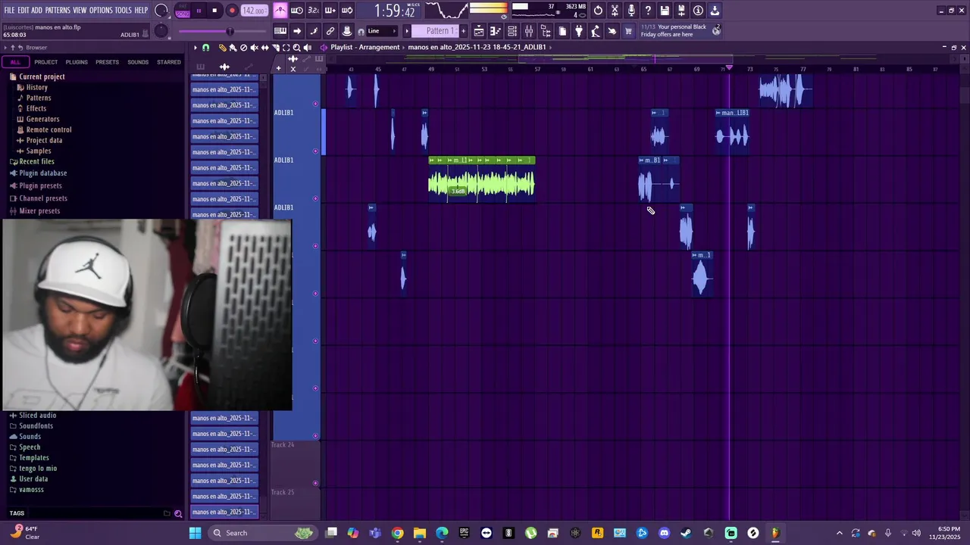Viewport: 970px width, 545px height.
Task: Stop playback with the stop button
Action: (214, 11)
